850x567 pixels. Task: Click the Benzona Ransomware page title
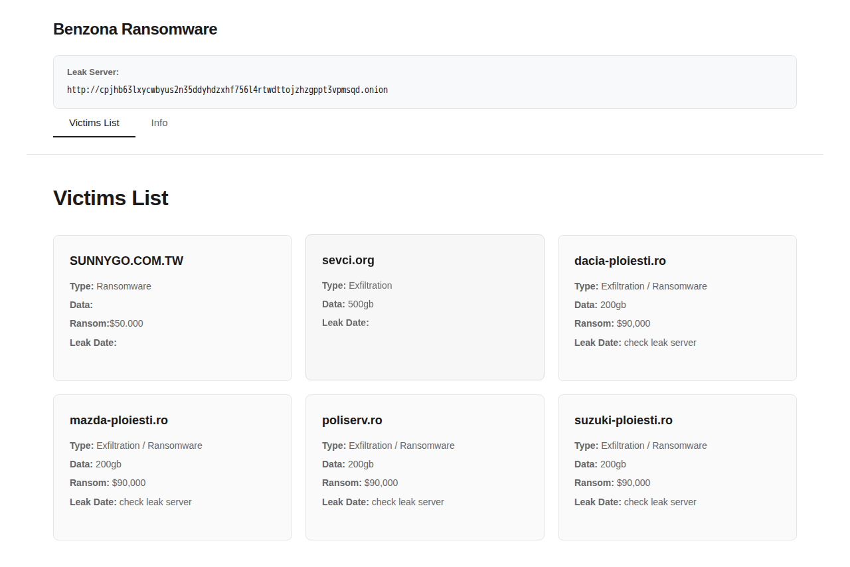point(135,29)
